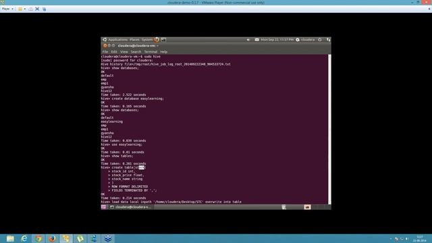432x243 pixels.
Task: Close the terminal window with orange button
Action: [105, 46]
